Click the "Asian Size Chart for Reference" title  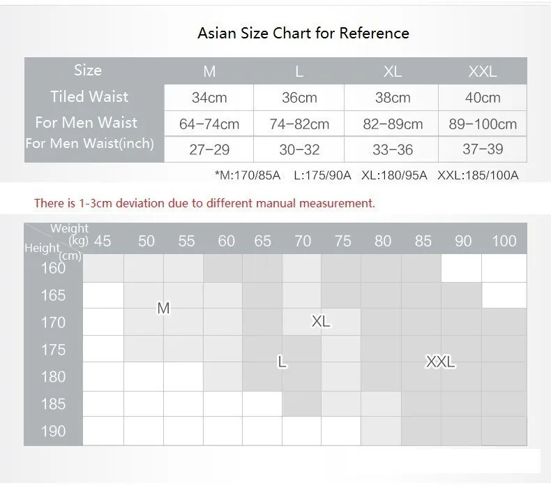coord(303,33)
